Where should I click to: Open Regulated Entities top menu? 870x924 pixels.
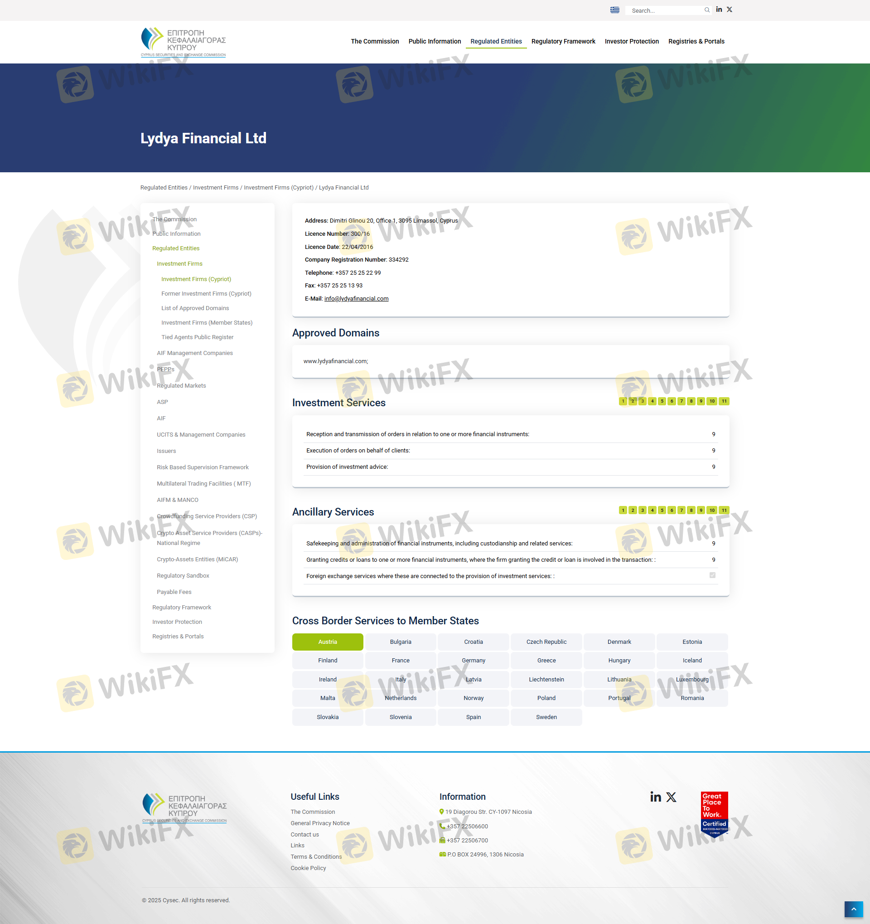click(496, 41)
